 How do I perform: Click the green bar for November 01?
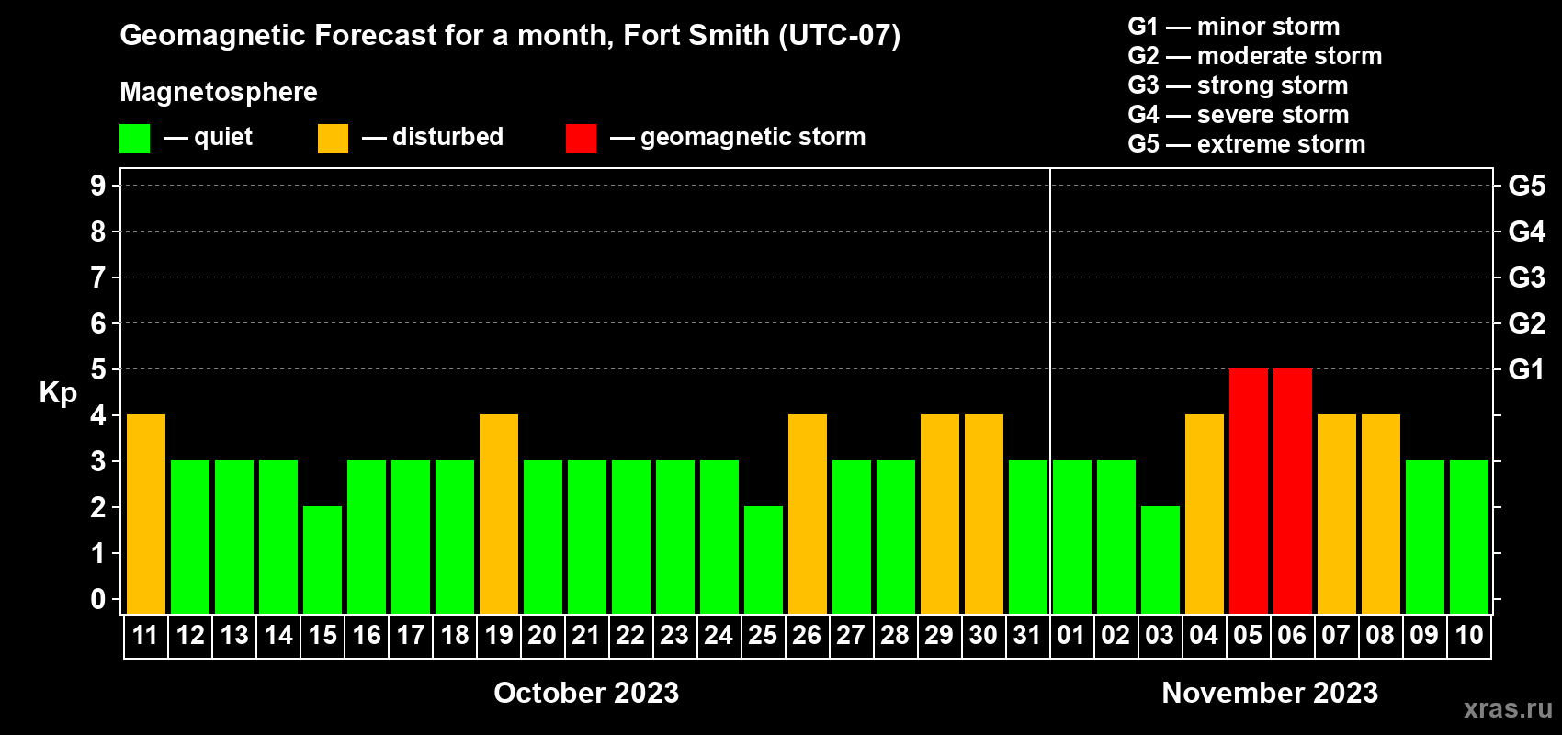1072,537
